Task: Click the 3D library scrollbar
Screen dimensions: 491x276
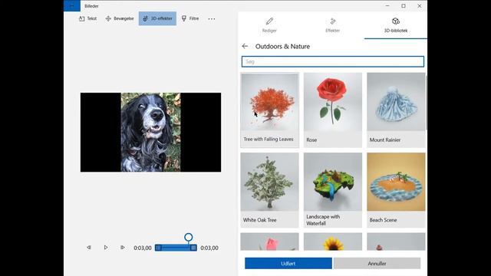Action: 426,102
